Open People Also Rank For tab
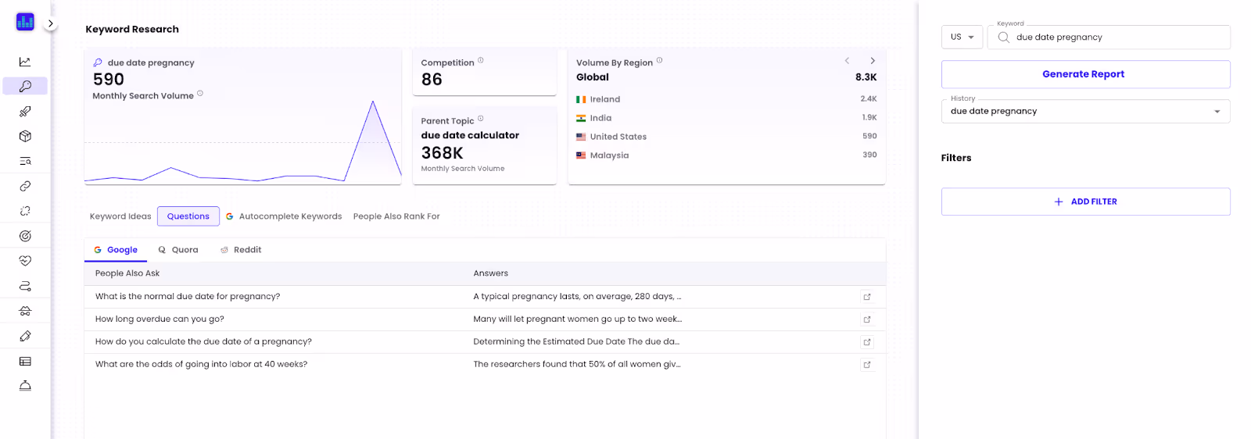The width and height of the screenshot is (1251, 439). (396, 216)
